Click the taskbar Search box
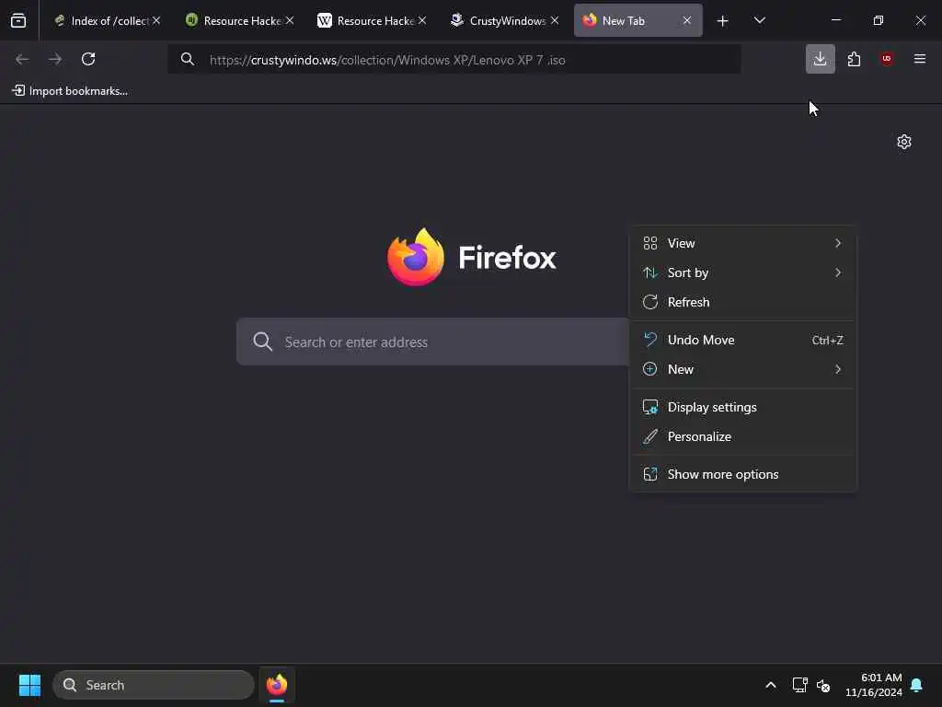Screen dimensions: 942x707 pos(154,685)
